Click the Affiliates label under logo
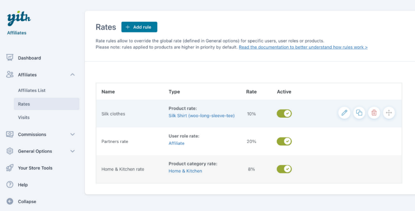The width and height of the screenshot is (415, 211). 17,33
